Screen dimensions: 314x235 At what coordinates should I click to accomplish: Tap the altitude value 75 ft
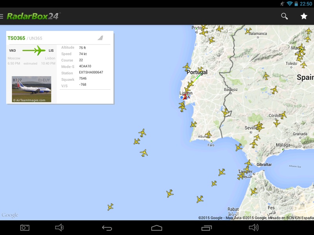[x=82, y=48]
